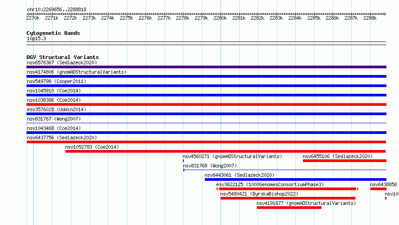The height and width of the screenshot is (225, 399).
Task: Click the blue bar under nsv1043468
Action: [x=206, y=133]
